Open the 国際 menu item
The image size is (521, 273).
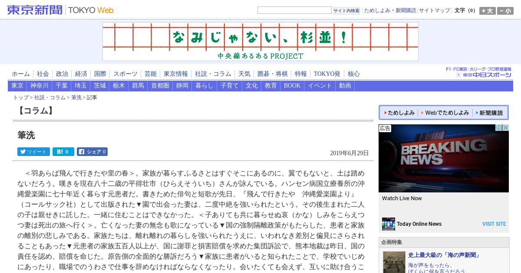[x=100, y=74]
